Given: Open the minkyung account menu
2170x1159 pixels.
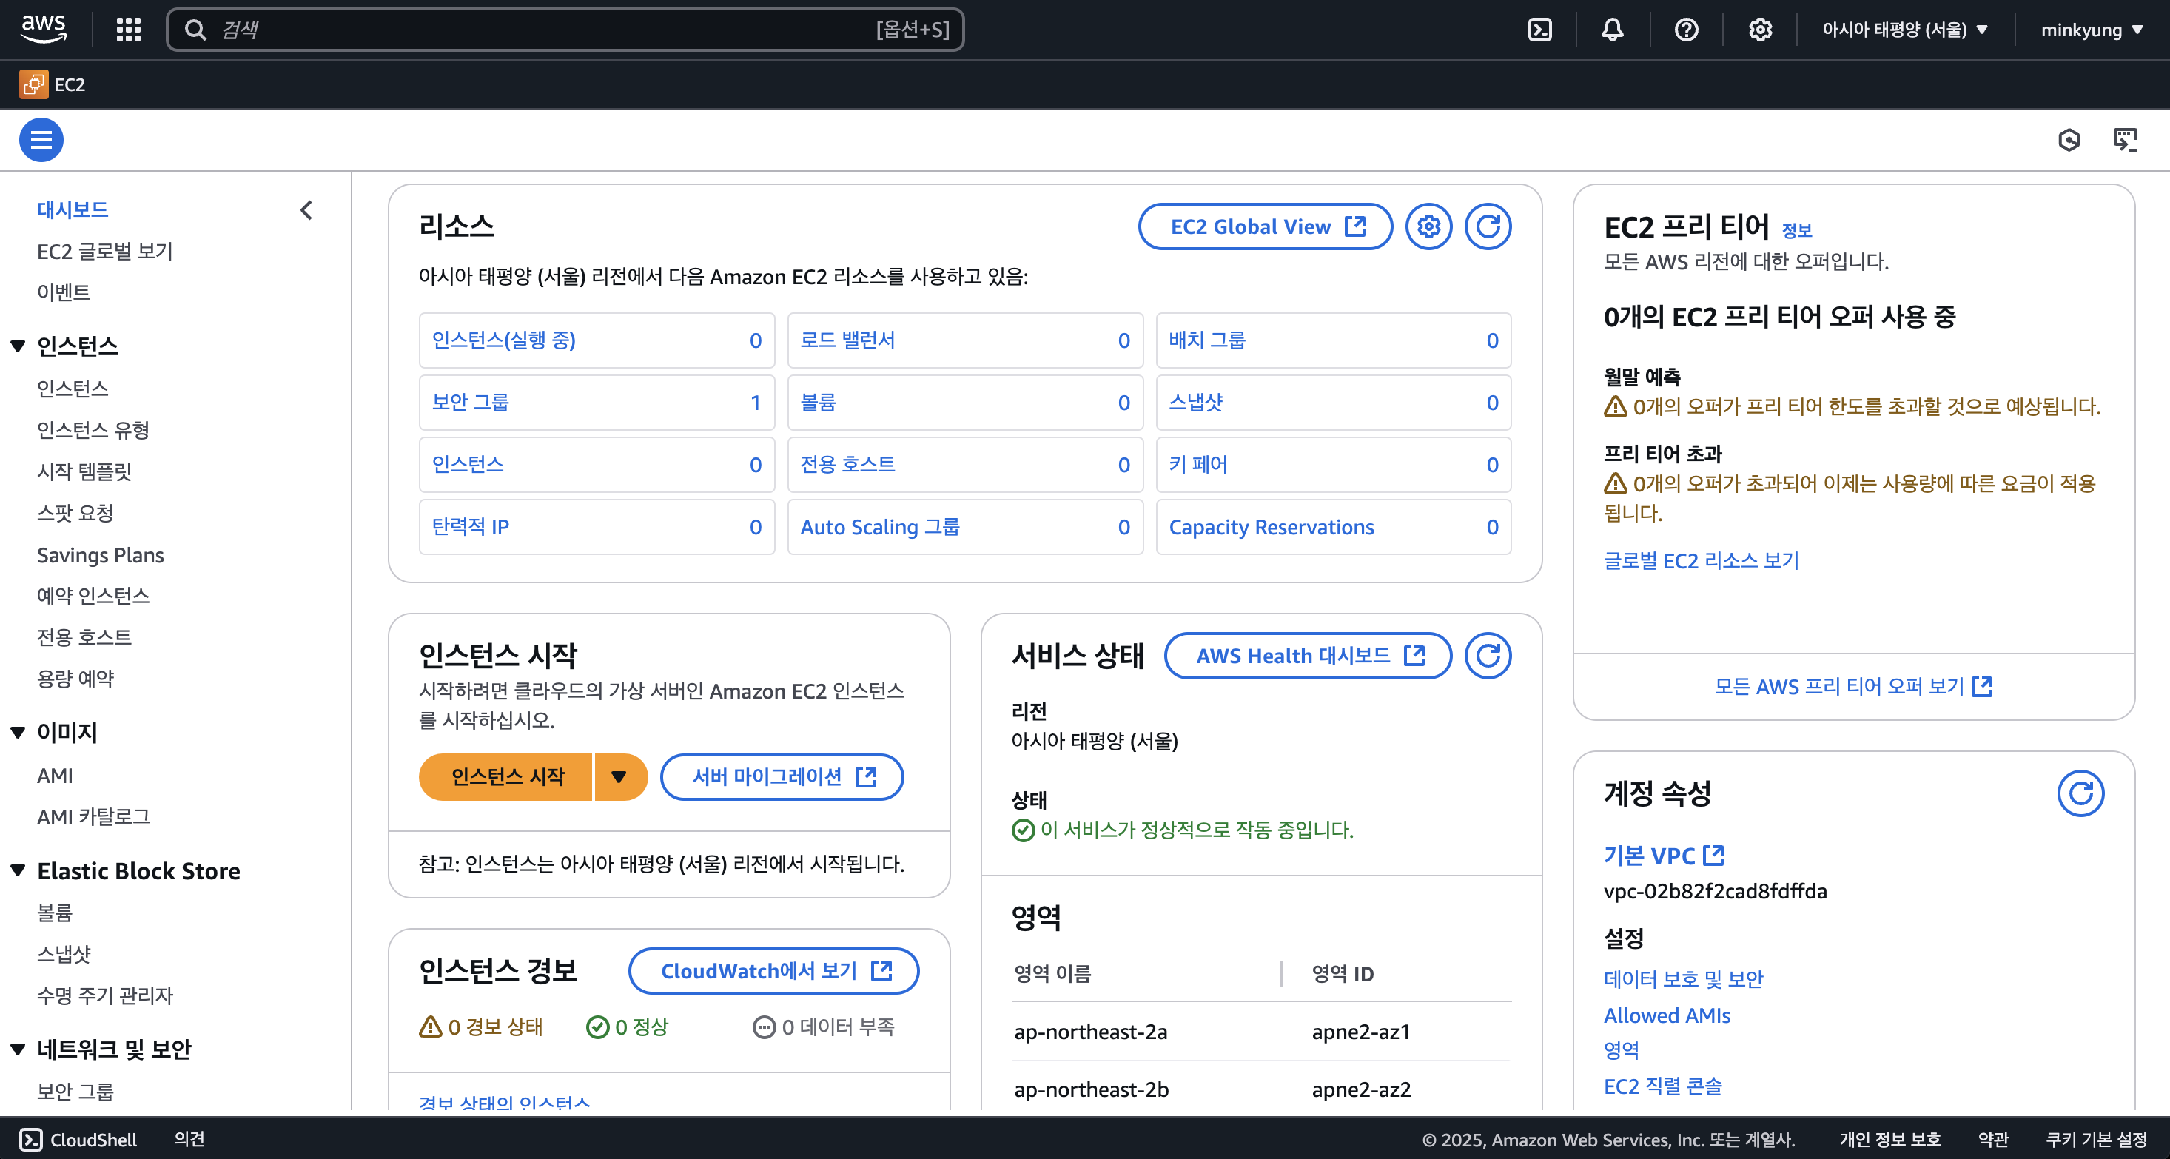Looking at the screenshot, I should pos(2092,30).
